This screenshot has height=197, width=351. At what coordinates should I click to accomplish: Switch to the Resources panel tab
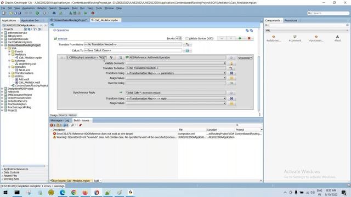tap(291, 20)
